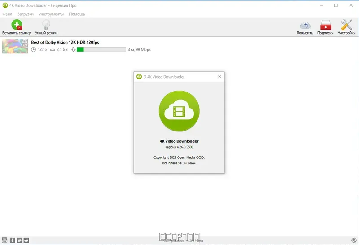The width and height of the screenshot is (359, 245).
Task: Click the Copyright 2023 Open Media text
Action: tap(179, 157)
